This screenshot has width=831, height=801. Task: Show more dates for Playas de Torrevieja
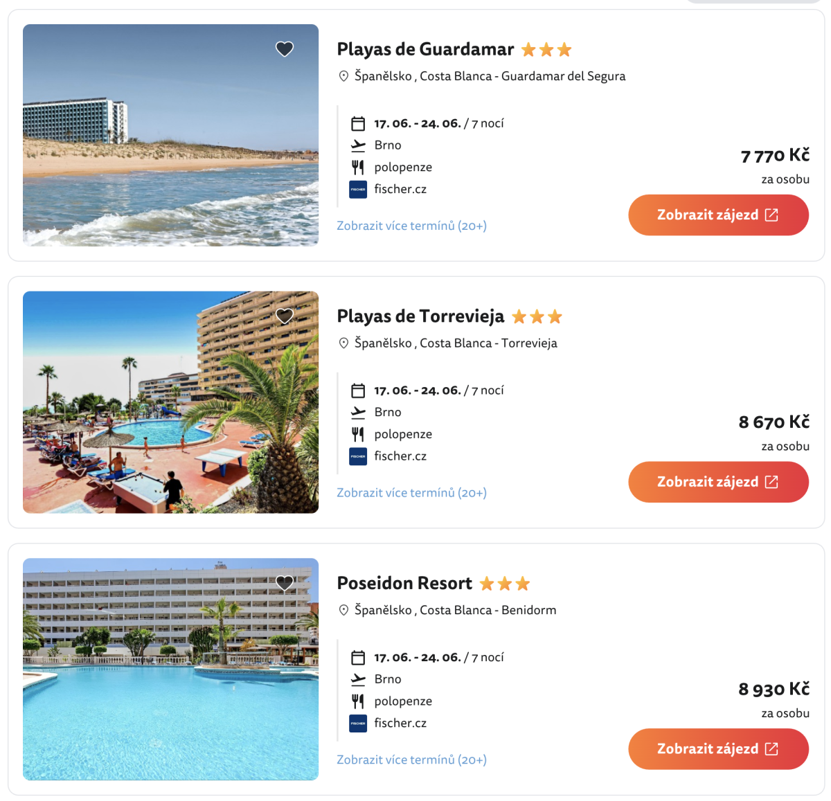[411, 493]
